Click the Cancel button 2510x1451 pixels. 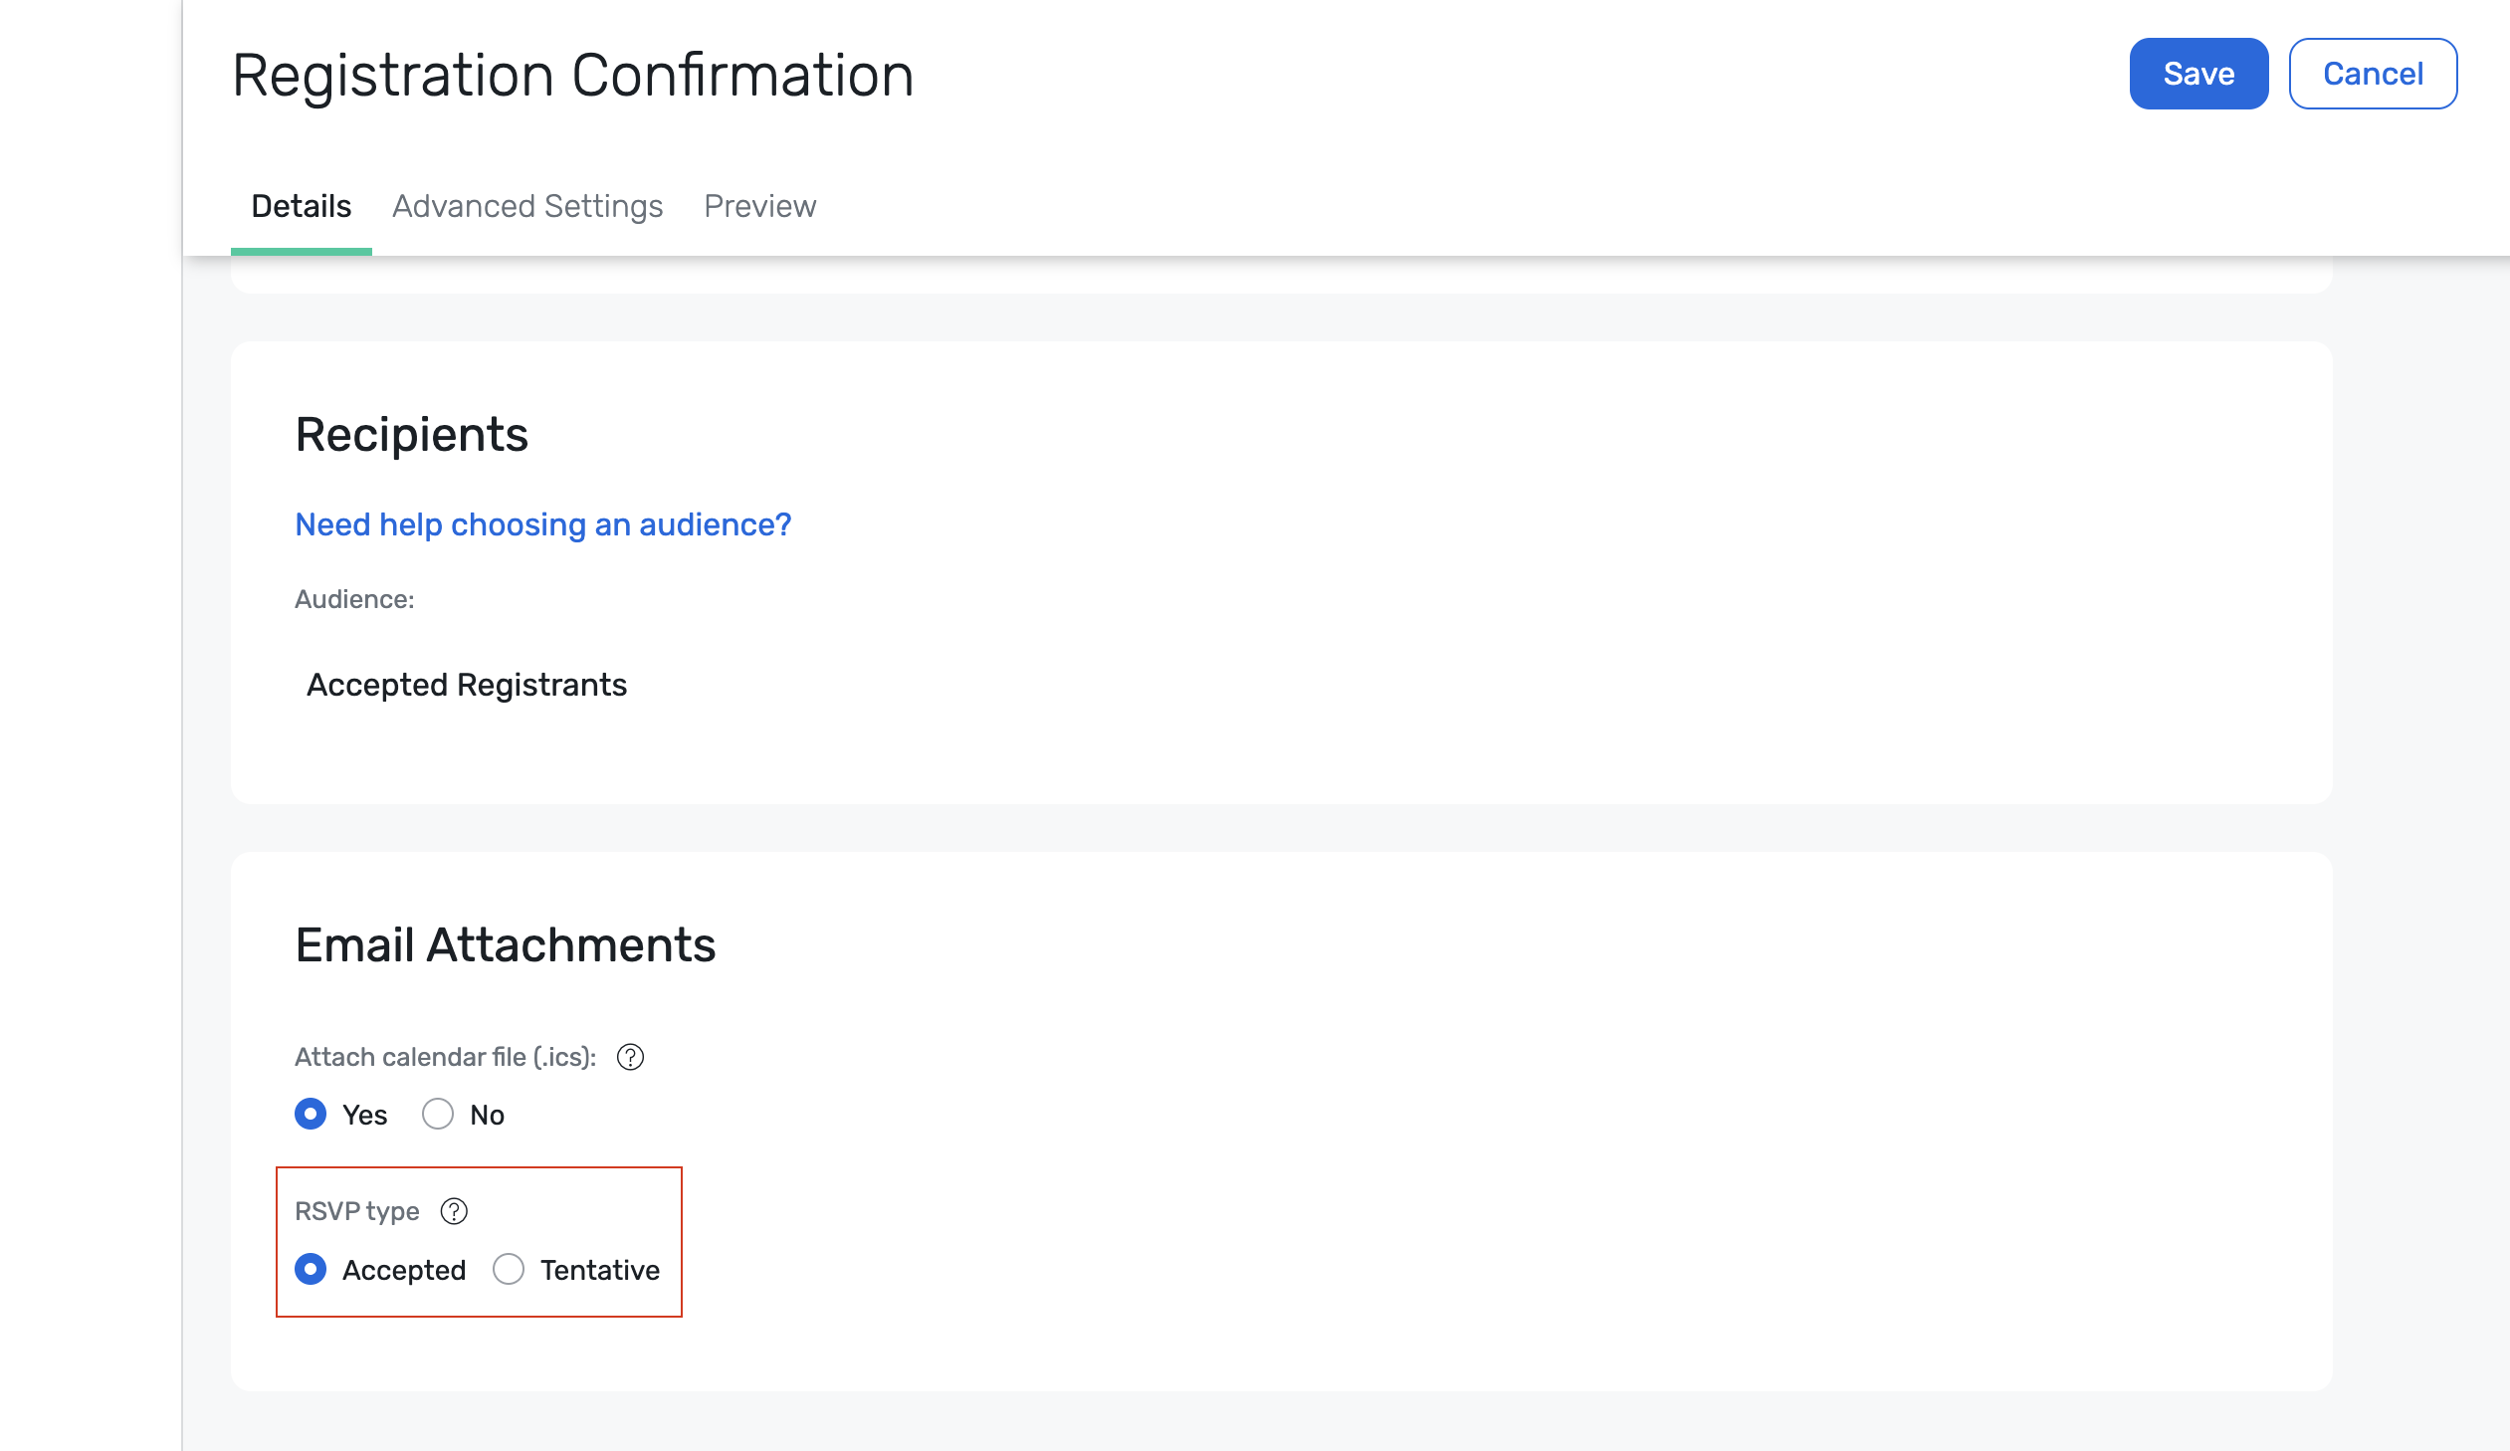pos(2373,74)
